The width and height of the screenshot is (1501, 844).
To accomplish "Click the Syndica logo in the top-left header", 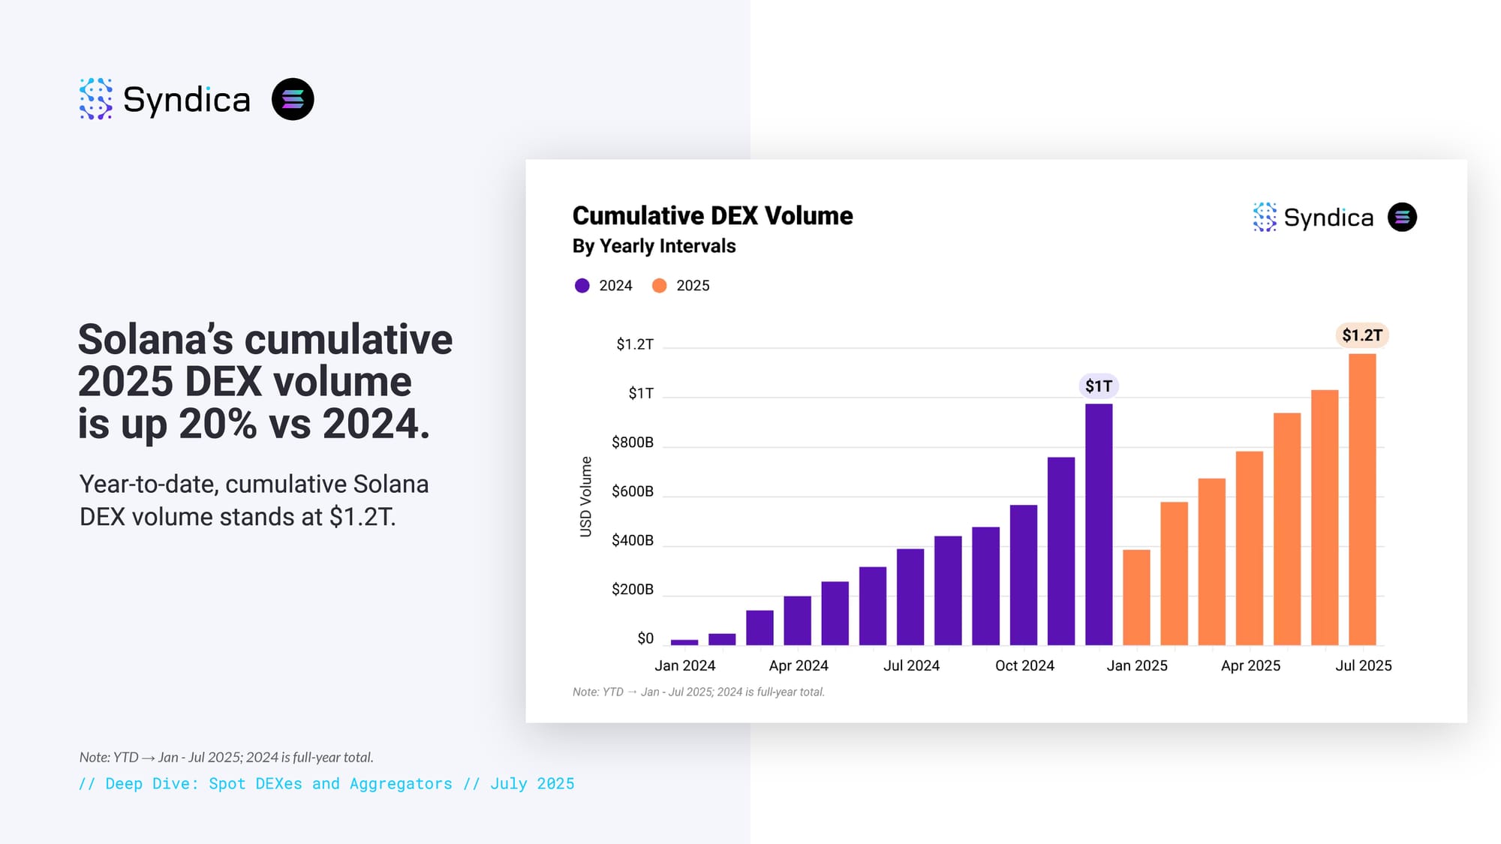I will [164, 99].
